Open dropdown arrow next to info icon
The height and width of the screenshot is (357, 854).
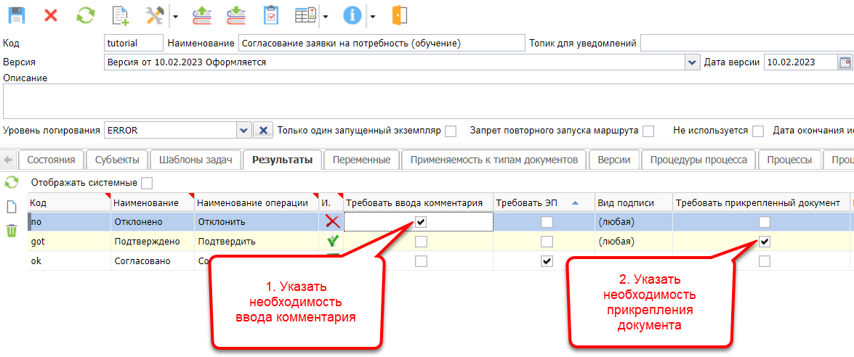[372, 15]
